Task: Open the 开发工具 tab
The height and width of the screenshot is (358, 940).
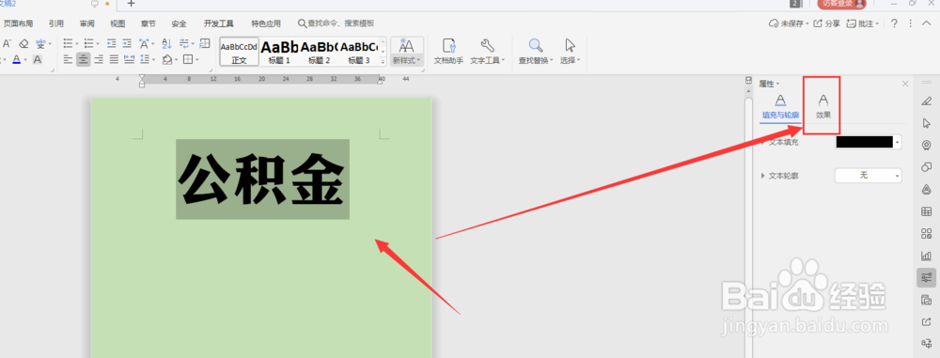Action: [219, 24]
